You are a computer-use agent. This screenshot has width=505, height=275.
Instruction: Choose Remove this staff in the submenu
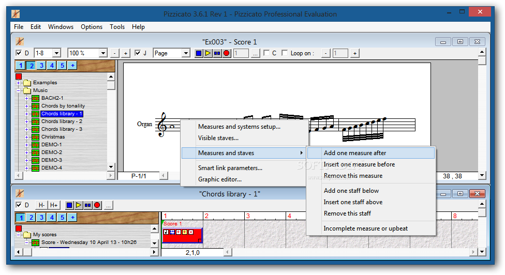point(370,213)
